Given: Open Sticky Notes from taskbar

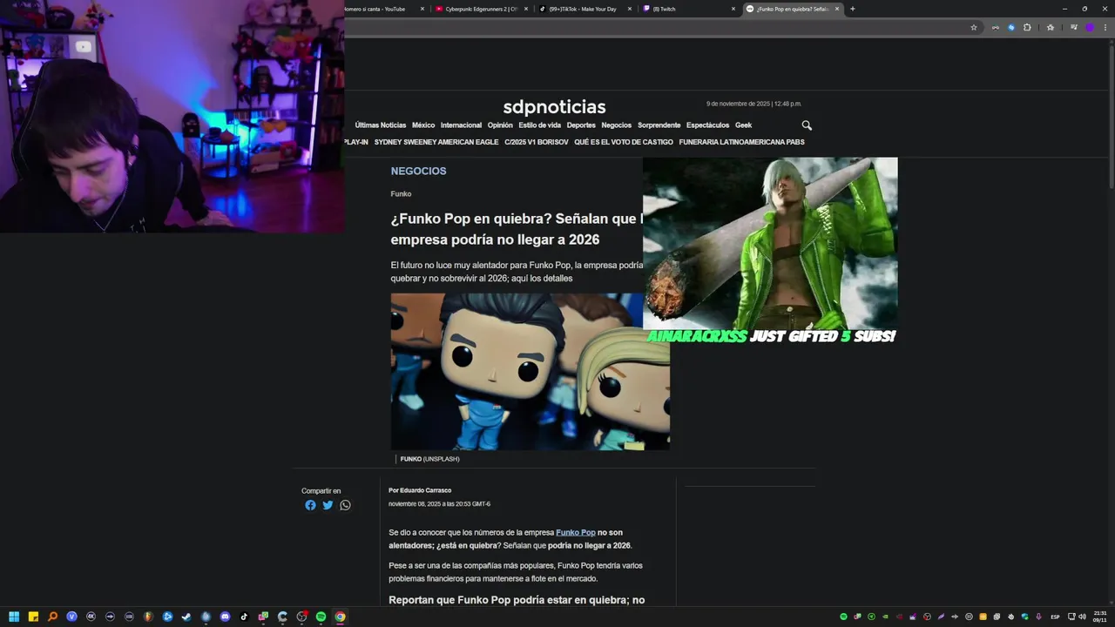Looking at the screenshot, I should (33, 617).
